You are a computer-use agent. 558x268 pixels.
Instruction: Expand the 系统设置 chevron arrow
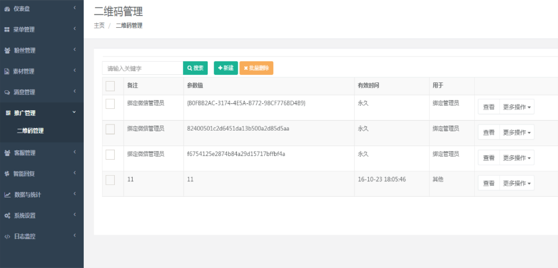(x=74, y=214)
